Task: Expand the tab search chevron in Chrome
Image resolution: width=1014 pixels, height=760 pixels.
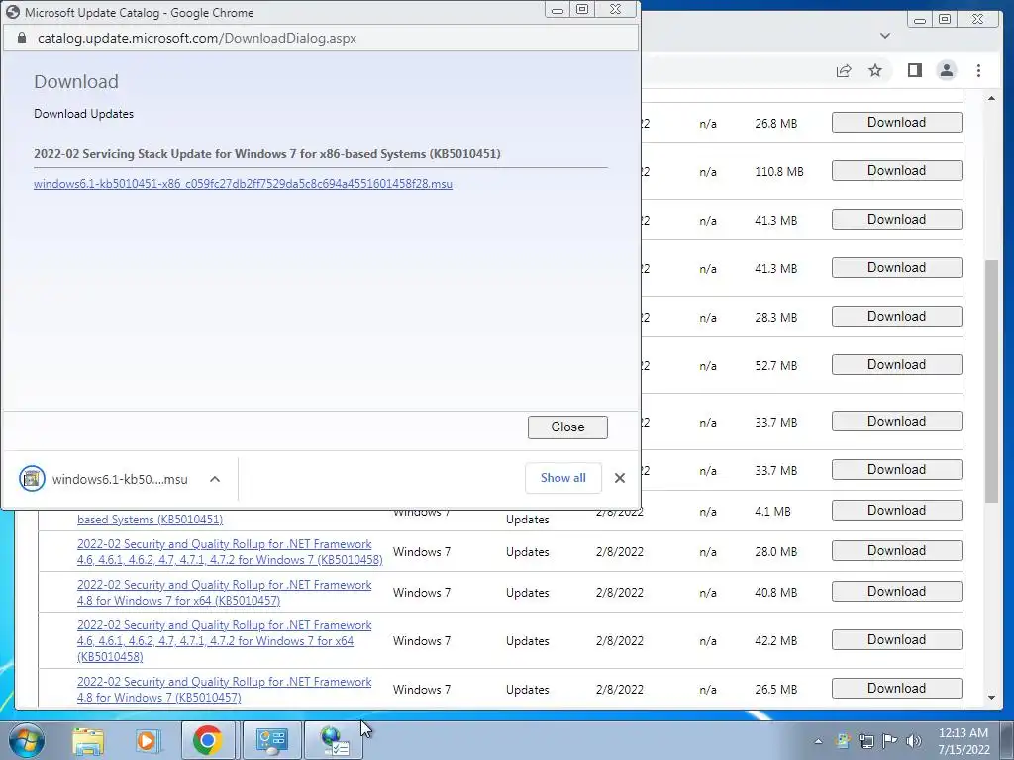Action: click(885, 36)
